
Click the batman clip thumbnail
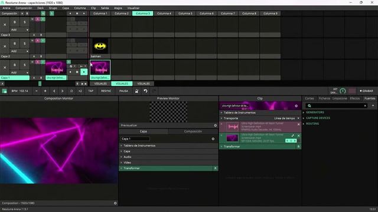(x=100, y=46)
